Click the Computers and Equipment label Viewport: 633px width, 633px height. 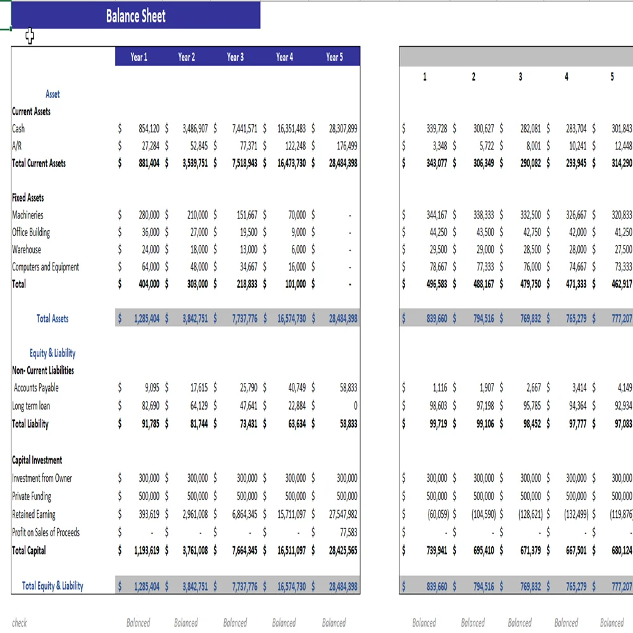pyautogui.click(x=46, y=267)
